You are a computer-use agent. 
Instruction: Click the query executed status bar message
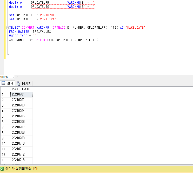[x=22, y=169]
